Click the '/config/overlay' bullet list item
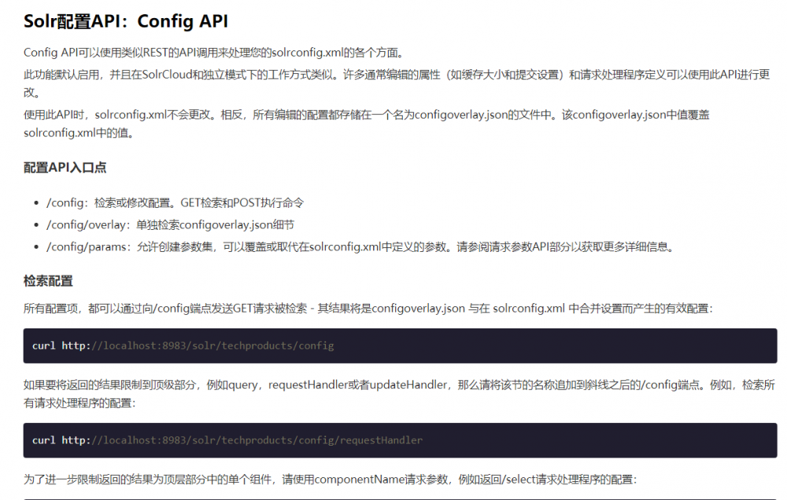Viewport: 787px width, 500px height. click(x=171, y=225)
